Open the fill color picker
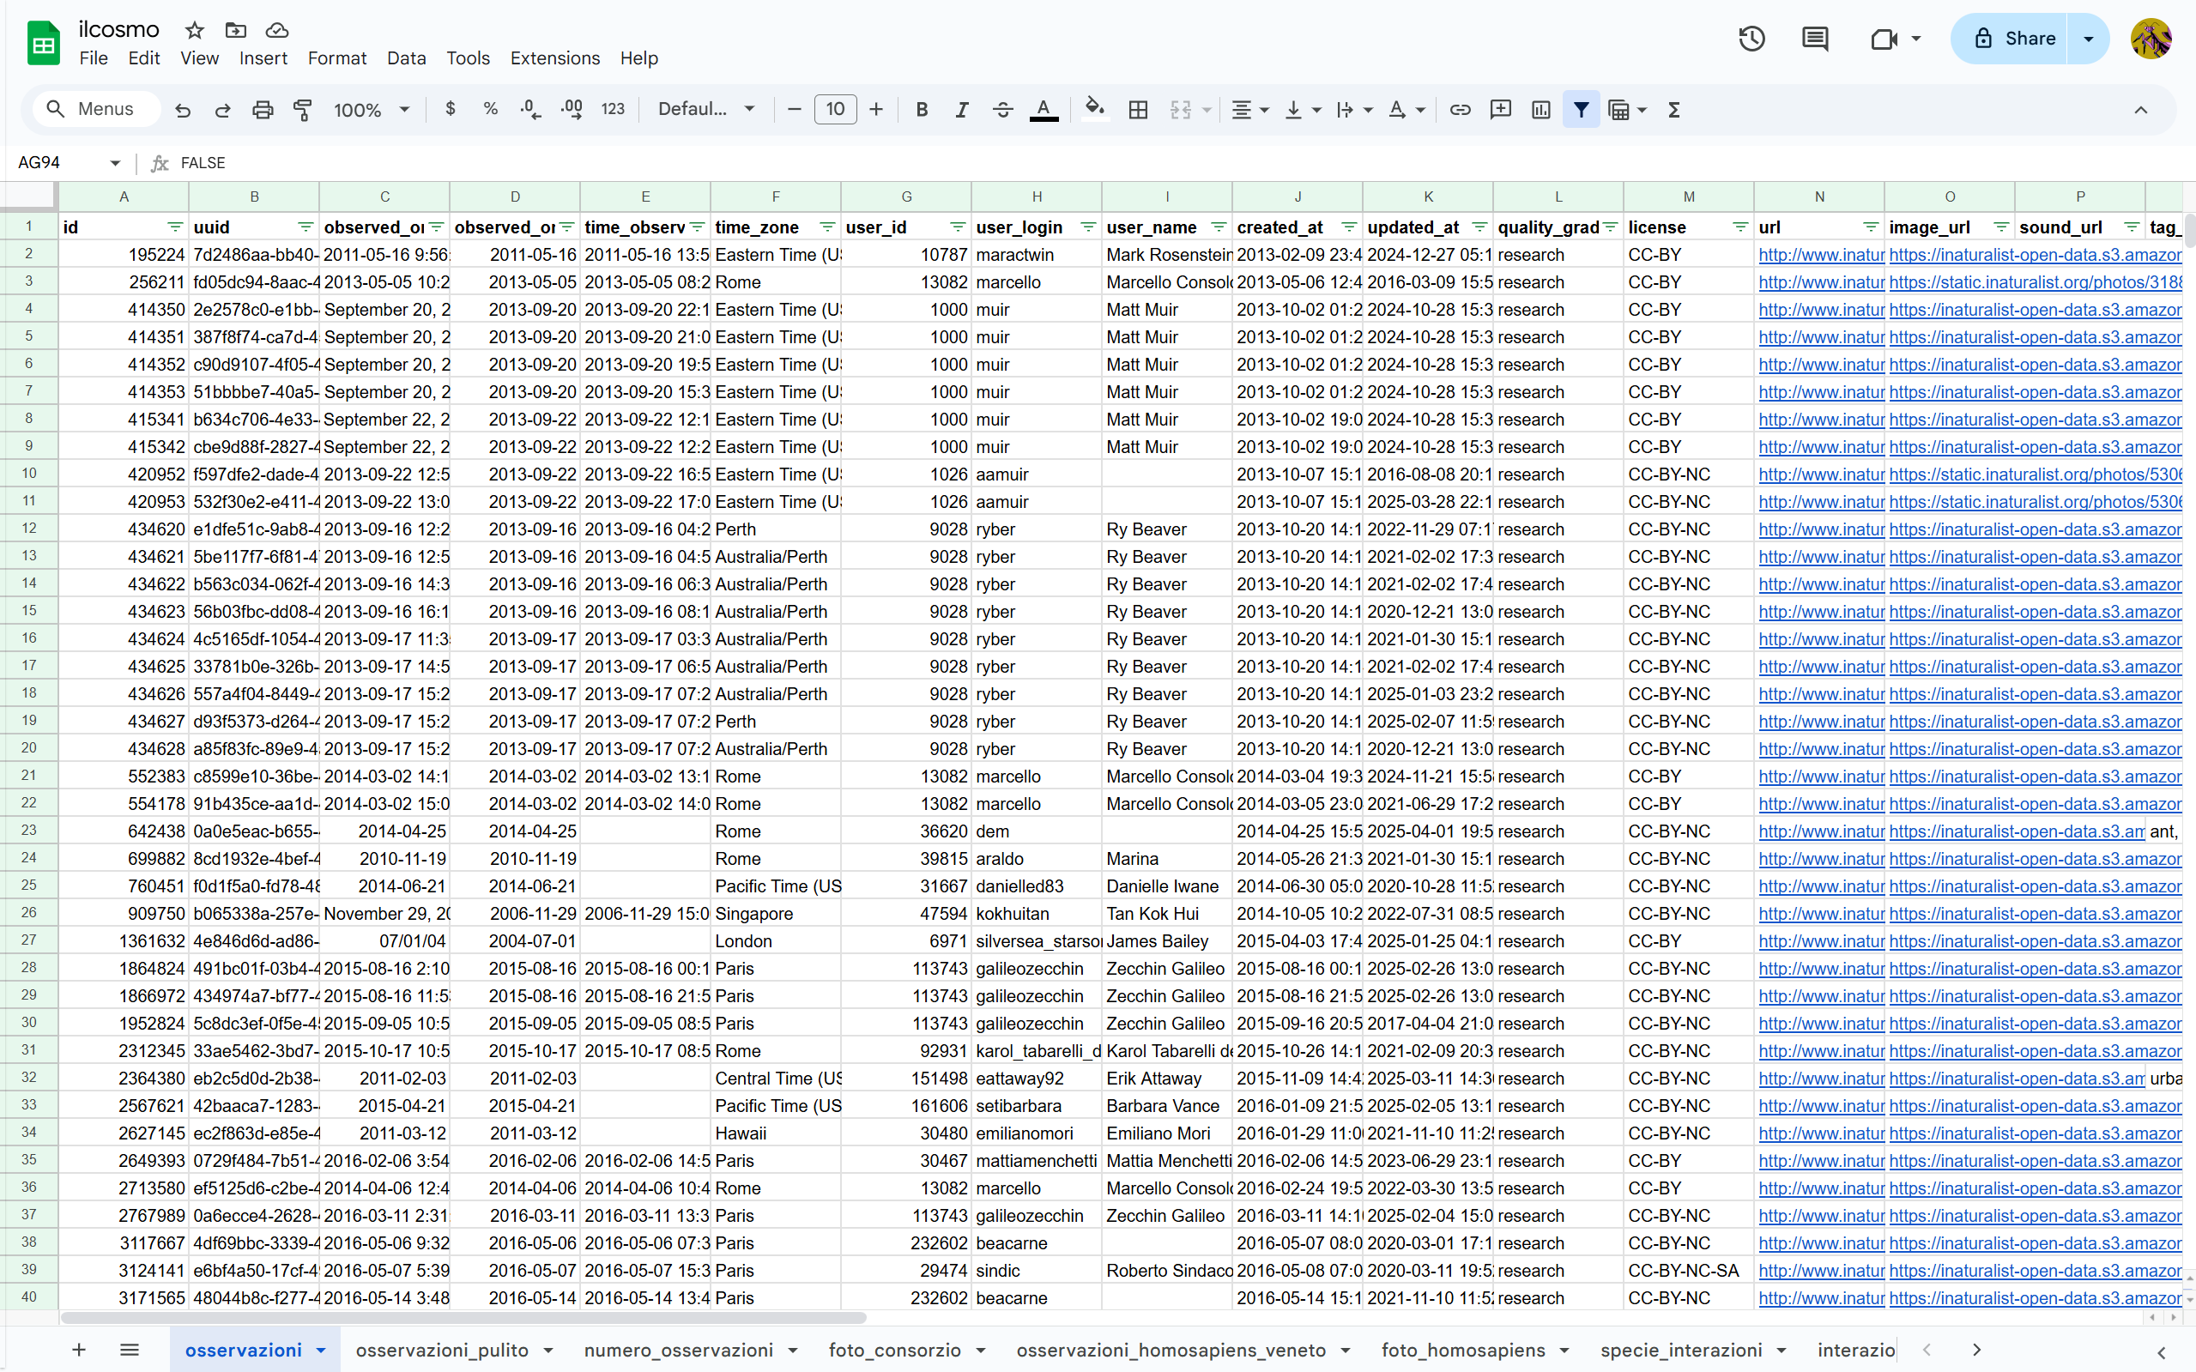Screen dimensions: 2196x1372 click(1095, 110)
